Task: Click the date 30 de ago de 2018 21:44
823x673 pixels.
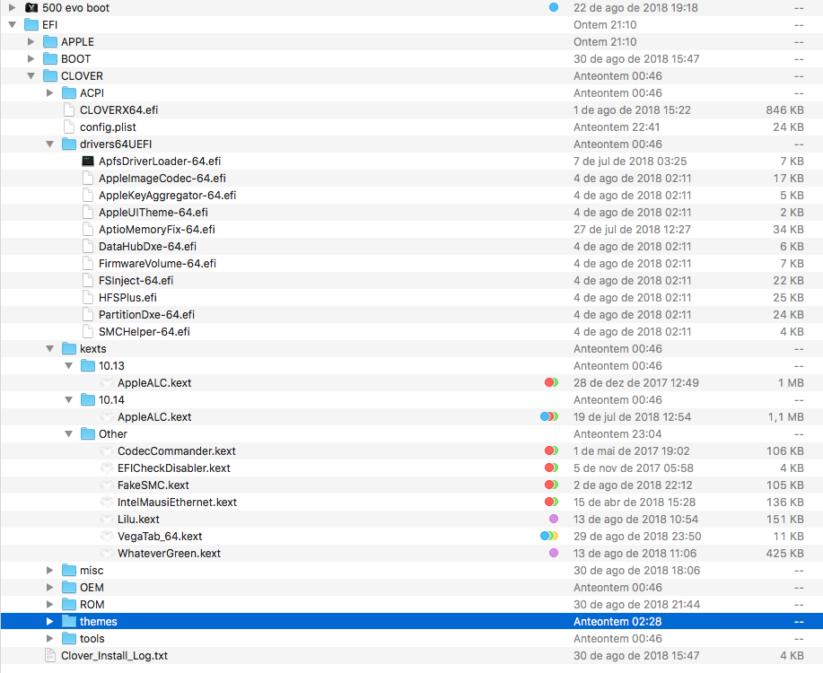Action: tap(636, 605)
